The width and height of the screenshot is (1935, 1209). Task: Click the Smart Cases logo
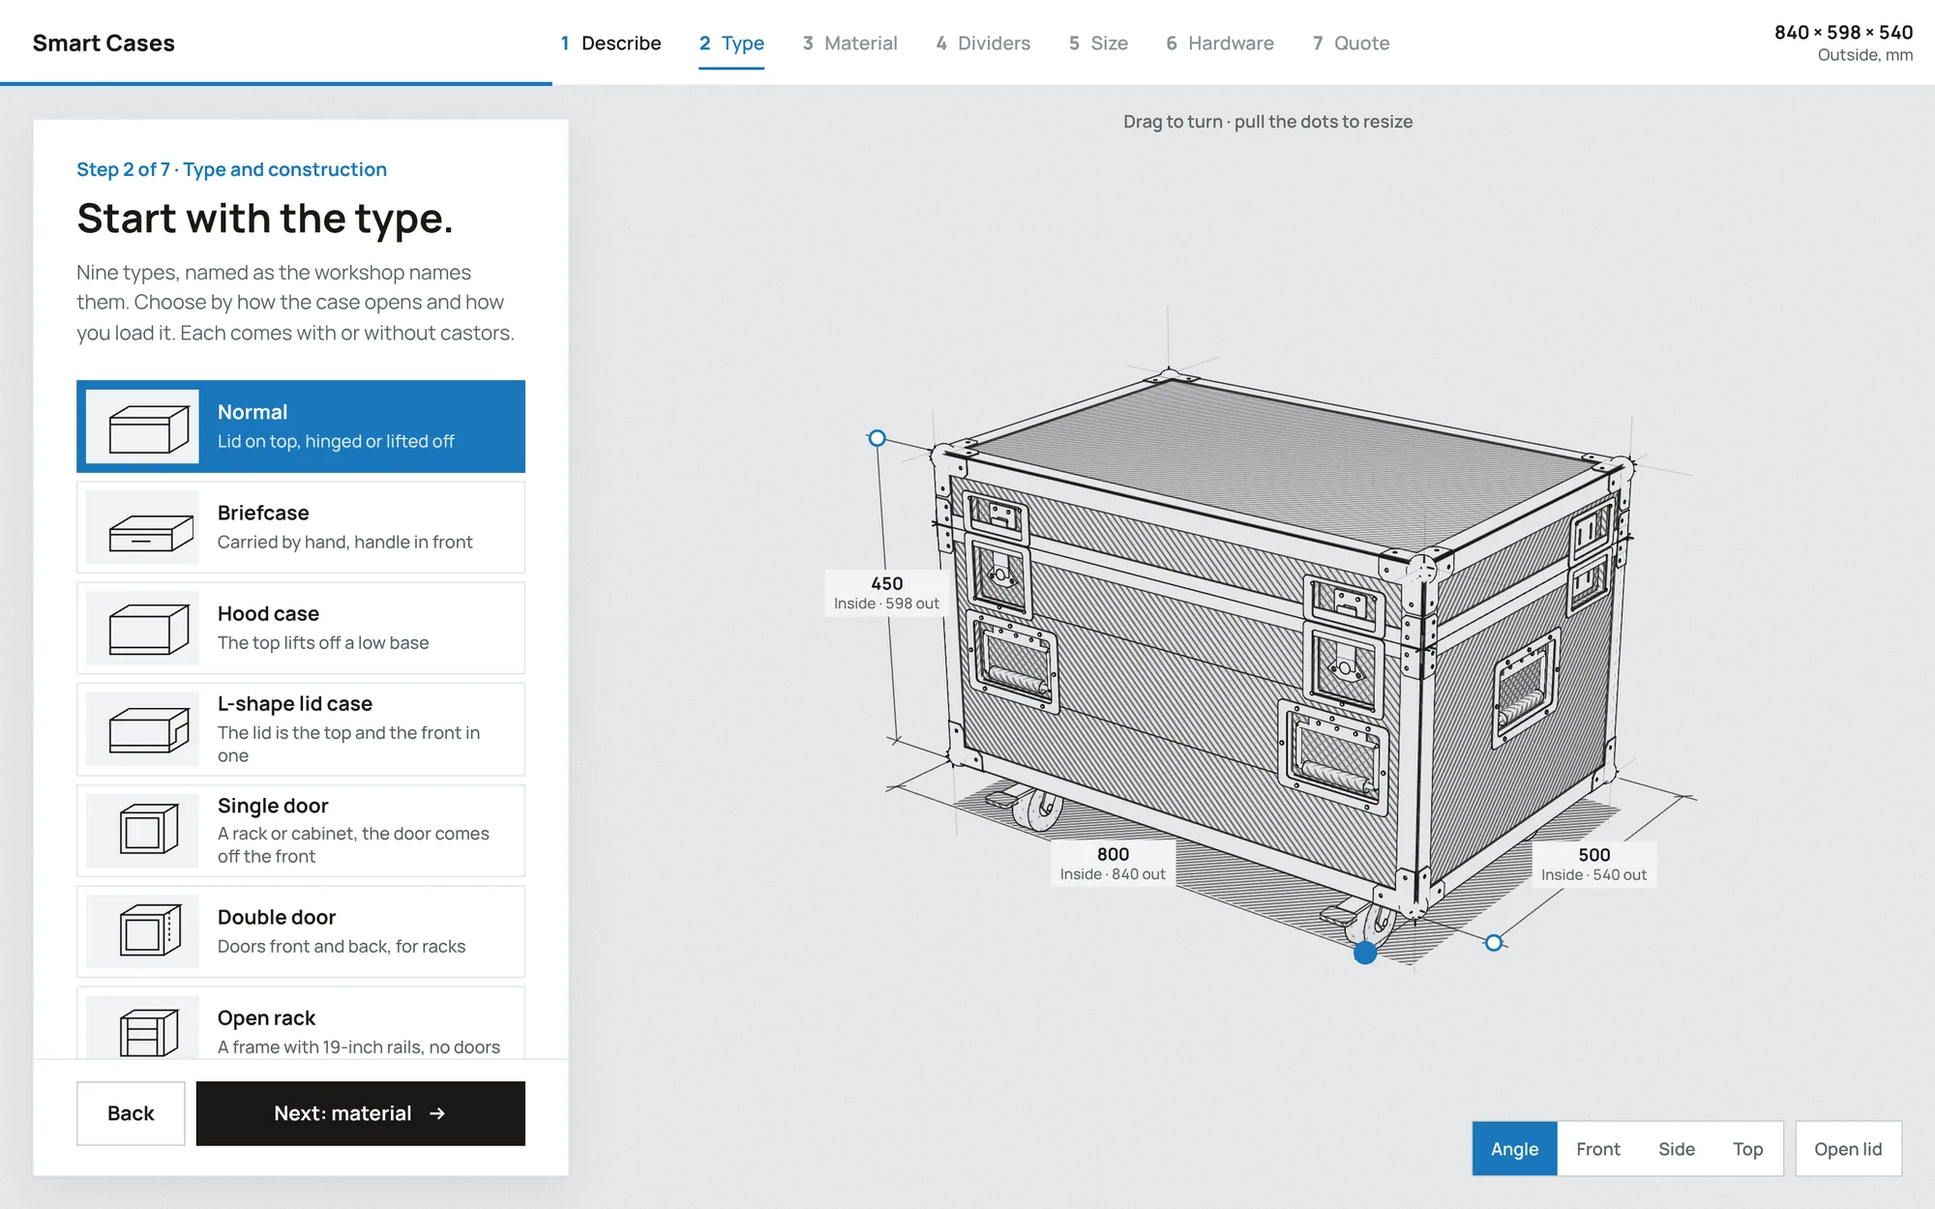104,43
